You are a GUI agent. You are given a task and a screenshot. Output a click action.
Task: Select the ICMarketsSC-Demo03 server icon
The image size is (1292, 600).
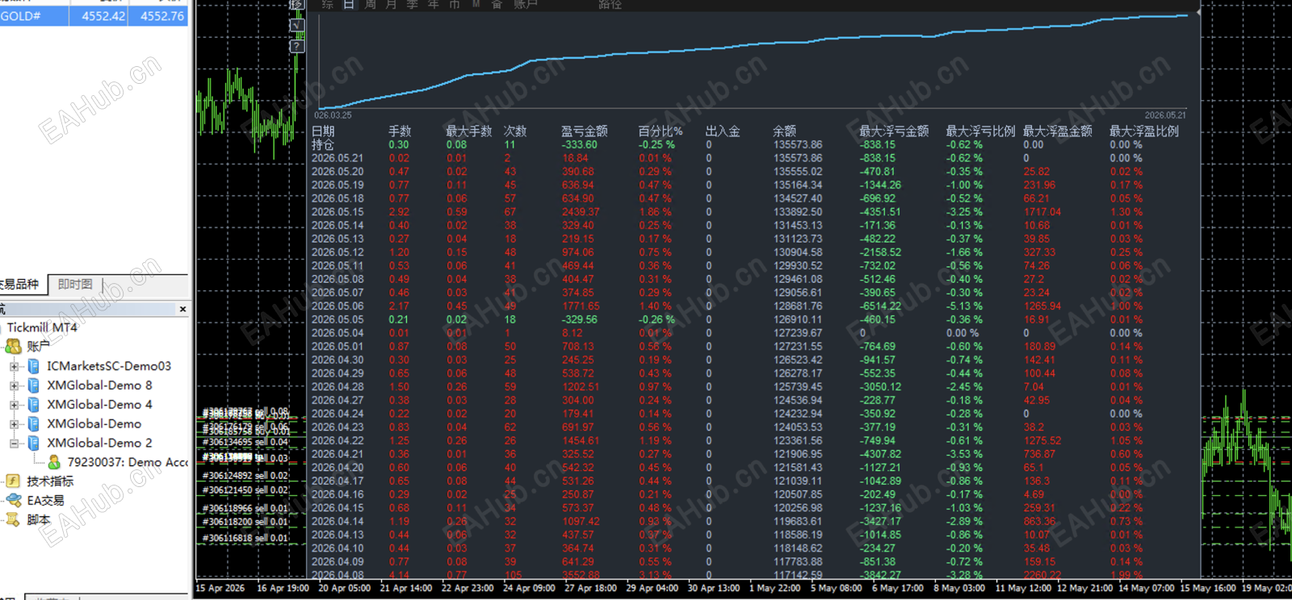point(34,366)
